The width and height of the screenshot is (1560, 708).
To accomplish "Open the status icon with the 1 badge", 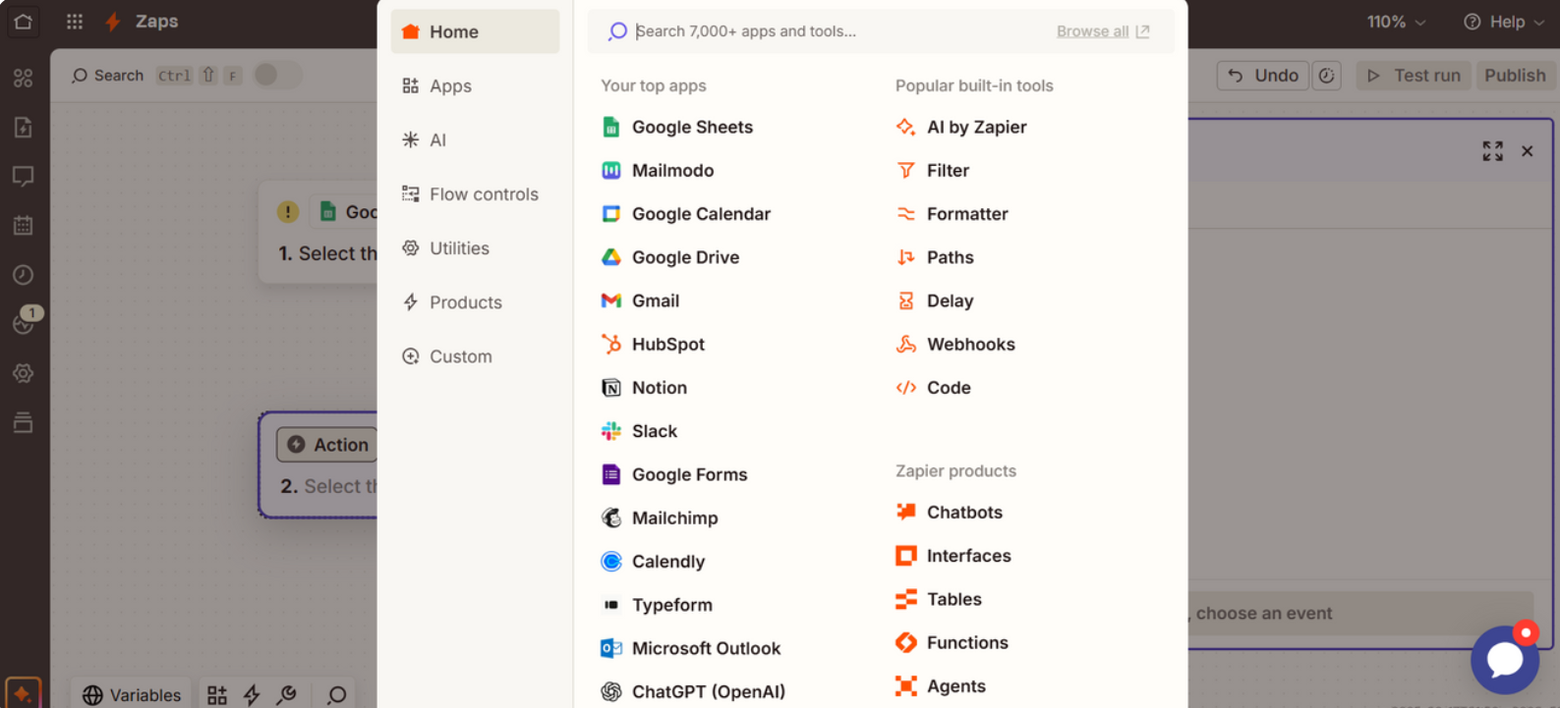I will click(x=25, y=321).
